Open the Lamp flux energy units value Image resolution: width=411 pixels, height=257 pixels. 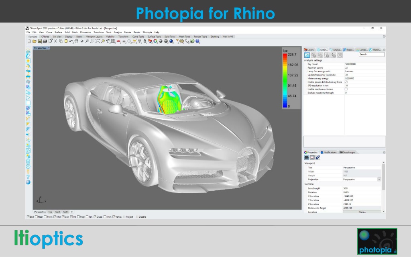tap(364, 71)
